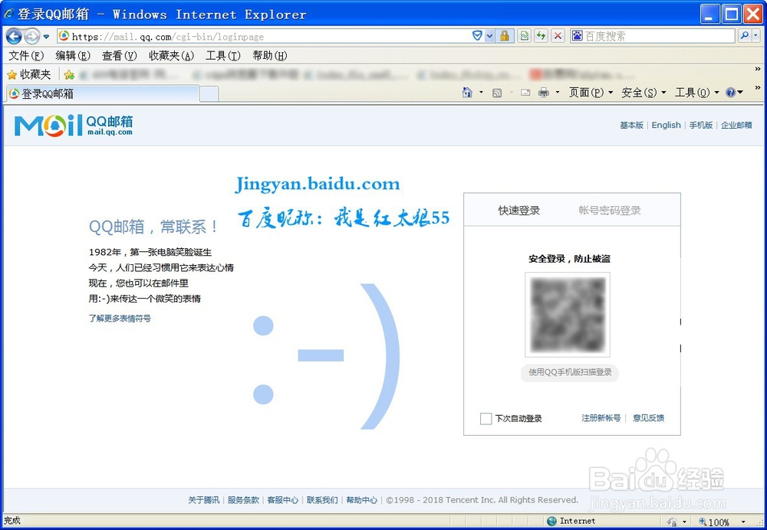This screenshot has width=767, height=530.
Task: Focus the 百度搜索 search box
Action: 658,36
